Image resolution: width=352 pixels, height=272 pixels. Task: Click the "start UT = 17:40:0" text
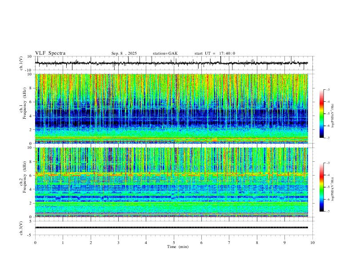coord(215,53)
